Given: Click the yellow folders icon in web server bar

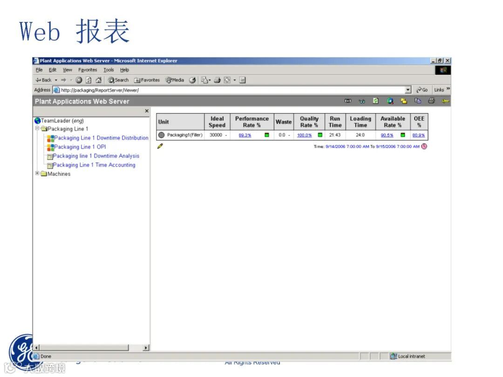Looking at the screenshot, I should point(403,101).
